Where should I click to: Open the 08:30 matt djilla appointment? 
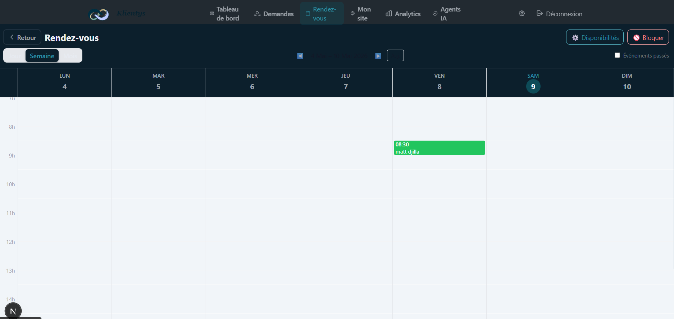pos(440,148)
